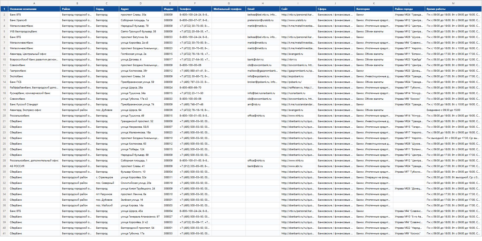
Task: Click site cell "http://vbrr.ru"
Action: (298, 60)
